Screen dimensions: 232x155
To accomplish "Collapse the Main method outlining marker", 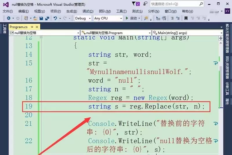I will [41, 37].
